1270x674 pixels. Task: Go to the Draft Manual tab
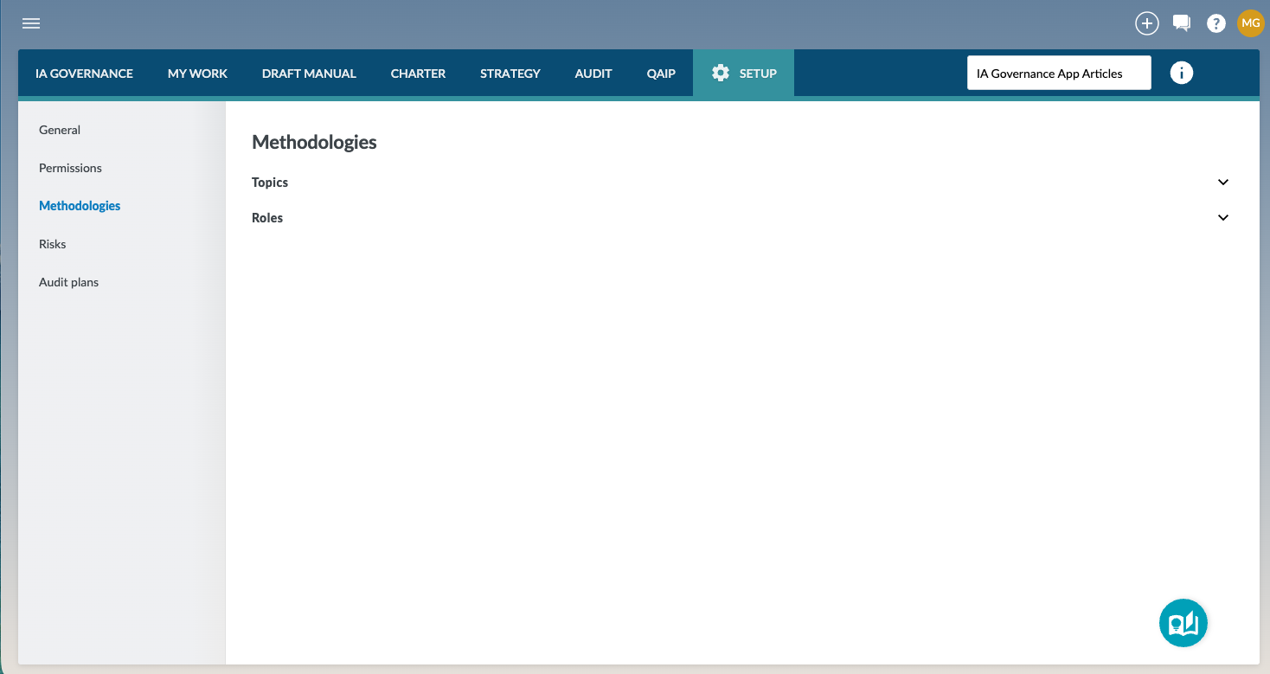[309, 74]
